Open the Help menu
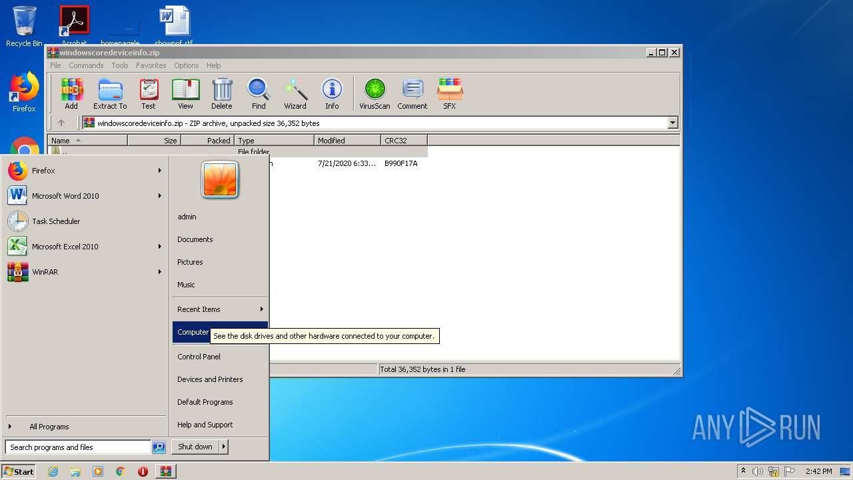 pos(214,65)
